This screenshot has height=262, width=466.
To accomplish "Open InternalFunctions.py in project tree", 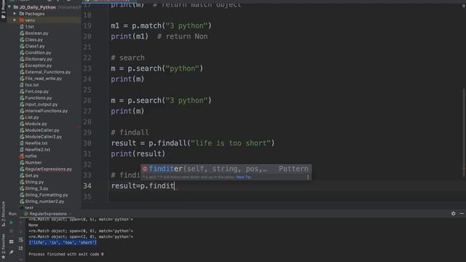I will [44, 111].
